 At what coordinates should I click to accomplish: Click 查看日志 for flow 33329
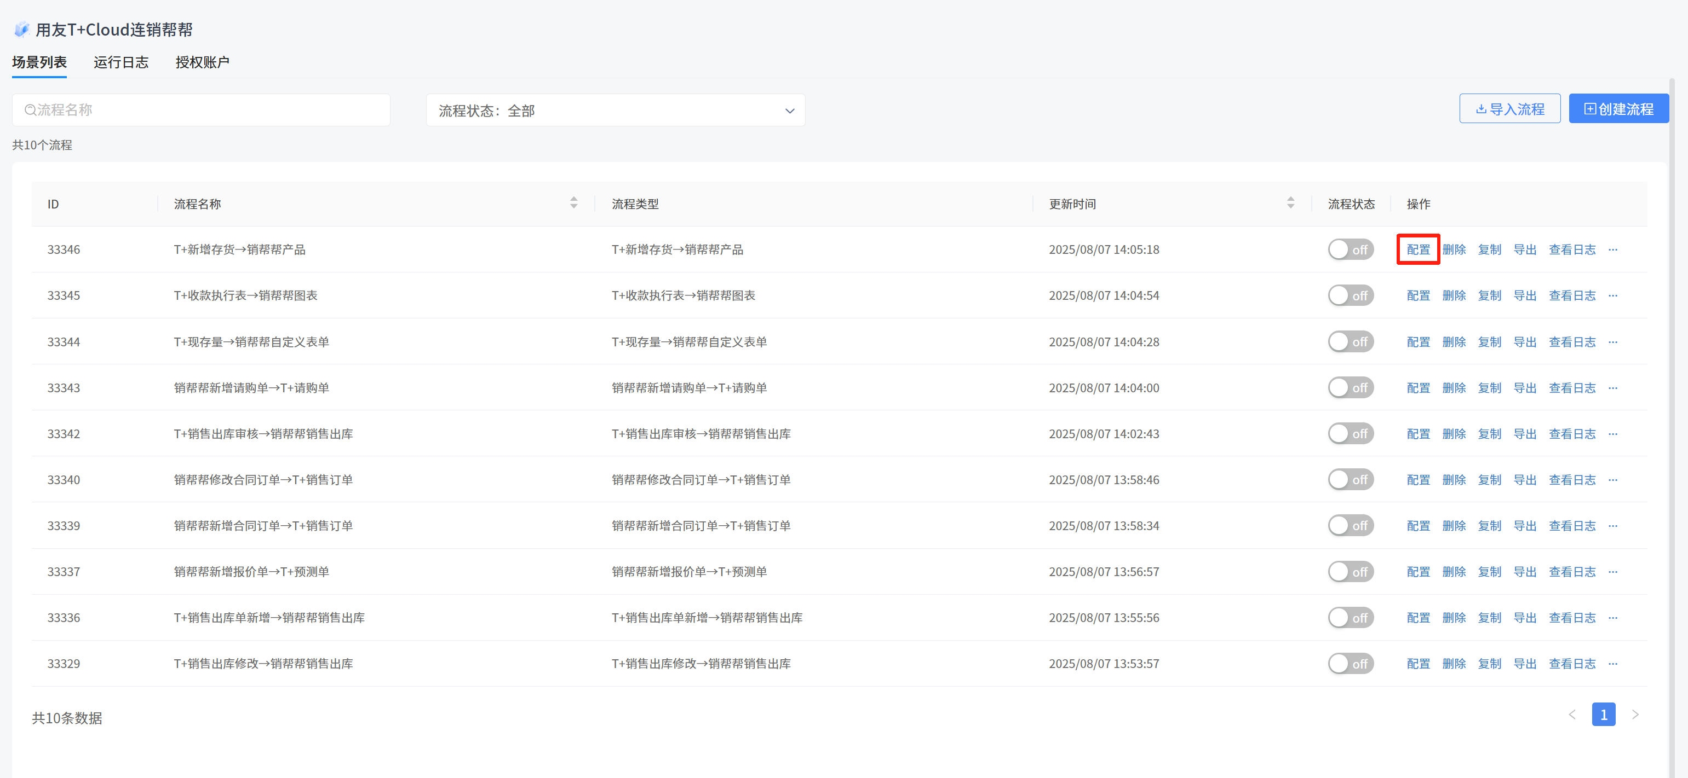(x=1572, y=664)
